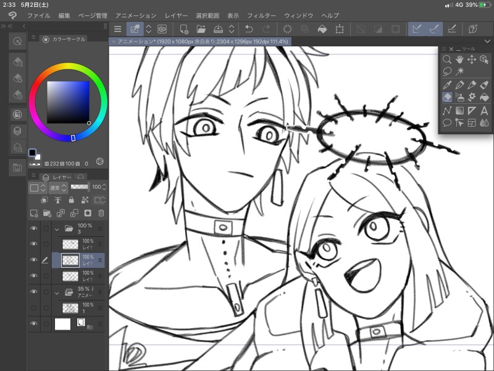Open the ファイル menu

[x=38, y=16]
